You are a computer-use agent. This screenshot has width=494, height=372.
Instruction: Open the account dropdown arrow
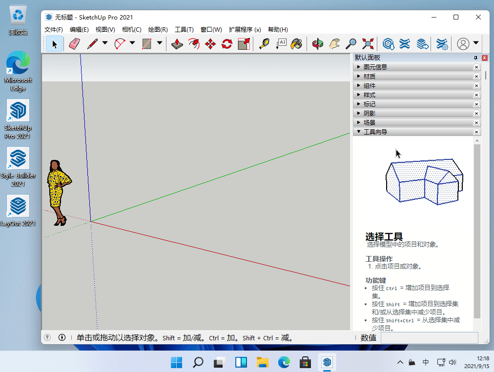tap(476, 43)
